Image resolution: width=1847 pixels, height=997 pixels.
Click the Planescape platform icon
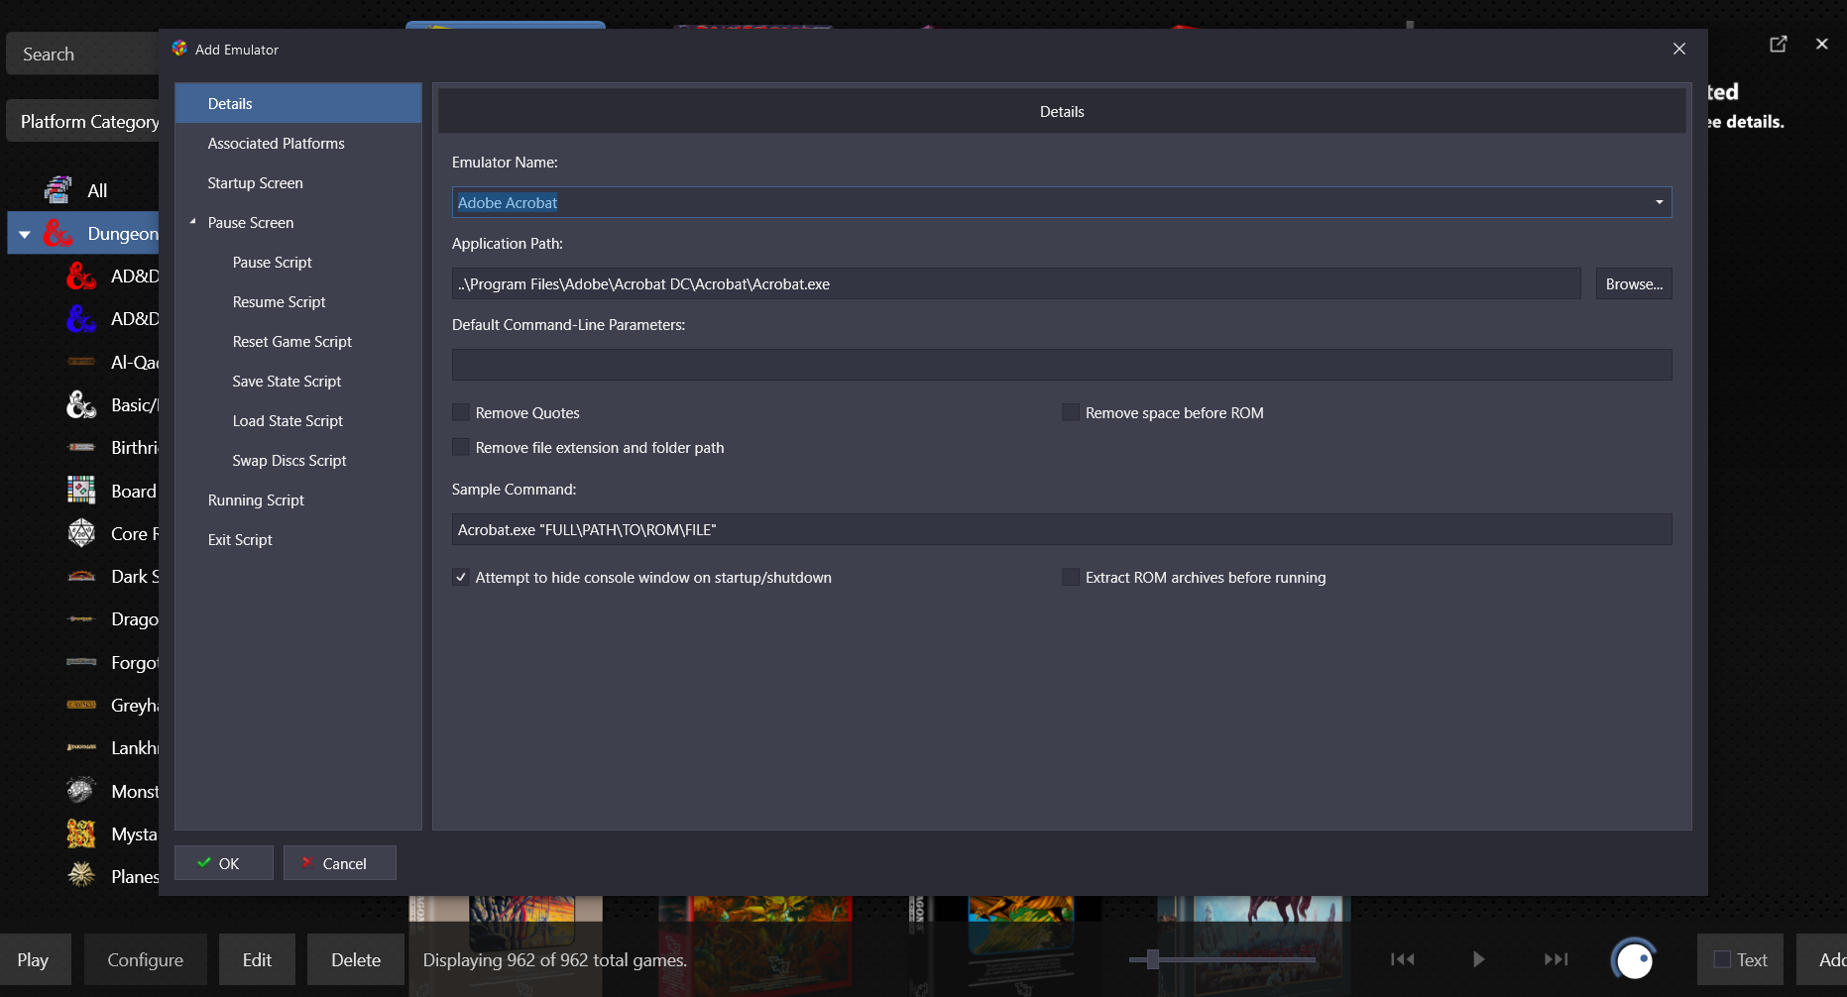tap(81, 875)
